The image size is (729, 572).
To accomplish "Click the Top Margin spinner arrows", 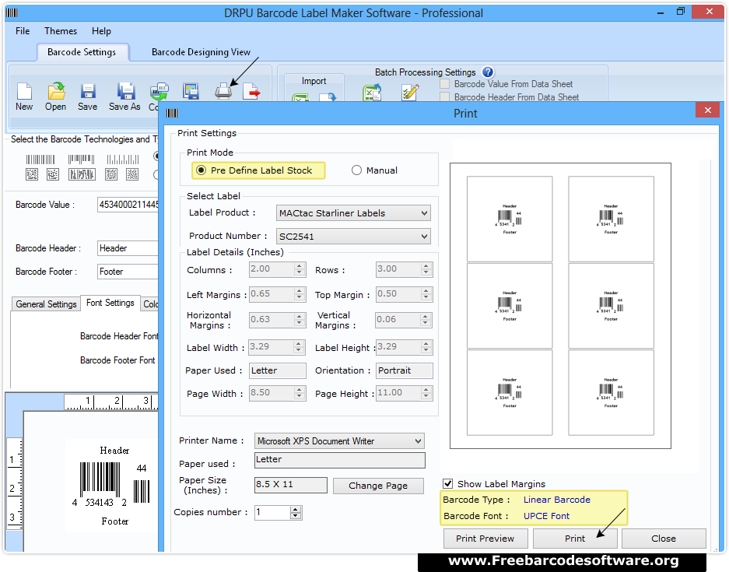I will 426,294.
